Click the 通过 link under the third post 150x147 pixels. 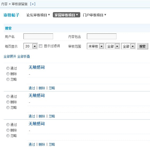point(32,144)
